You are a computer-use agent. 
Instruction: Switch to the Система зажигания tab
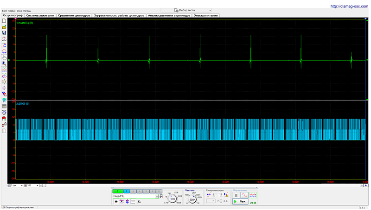[40, 15]
